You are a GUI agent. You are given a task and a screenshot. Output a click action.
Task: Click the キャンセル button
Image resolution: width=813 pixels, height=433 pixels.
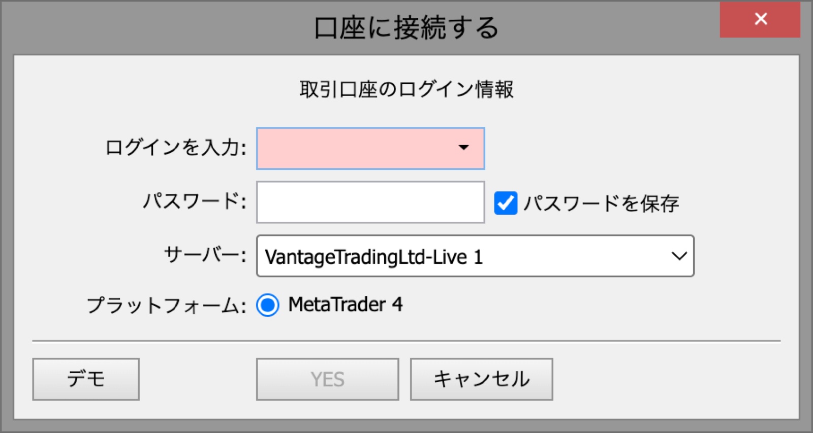[x=482, y=379]
